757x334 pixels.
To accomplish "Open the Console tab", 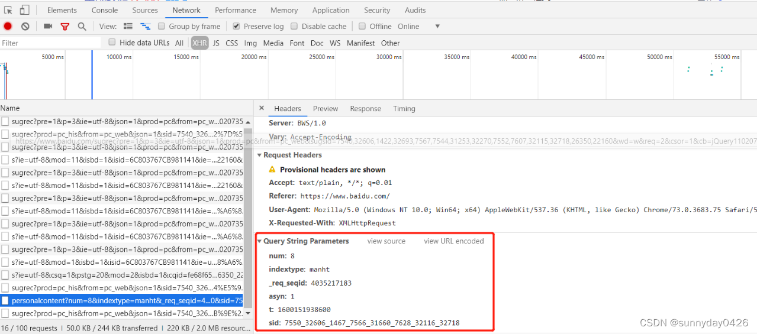I will [105, 10].
